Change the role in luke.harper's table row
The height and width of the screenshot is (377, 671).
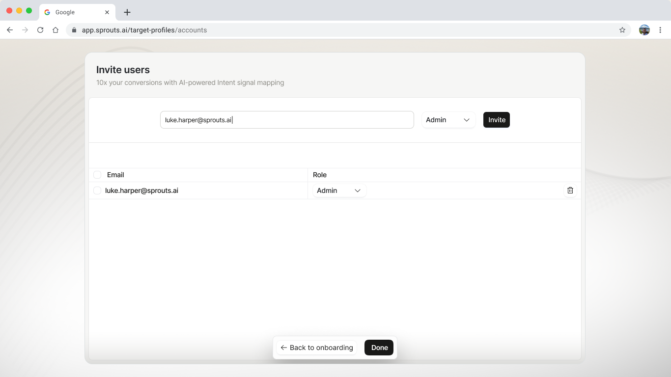339,190
